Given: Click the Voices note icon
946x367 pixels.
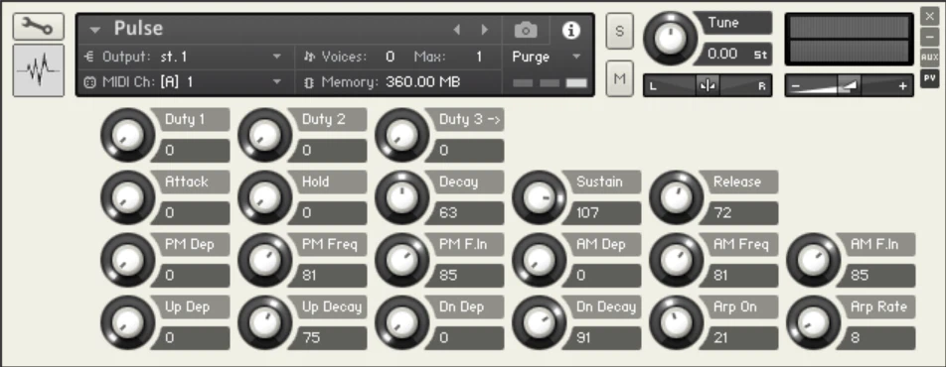Looking at the screenshot, I should click(309, 57).
